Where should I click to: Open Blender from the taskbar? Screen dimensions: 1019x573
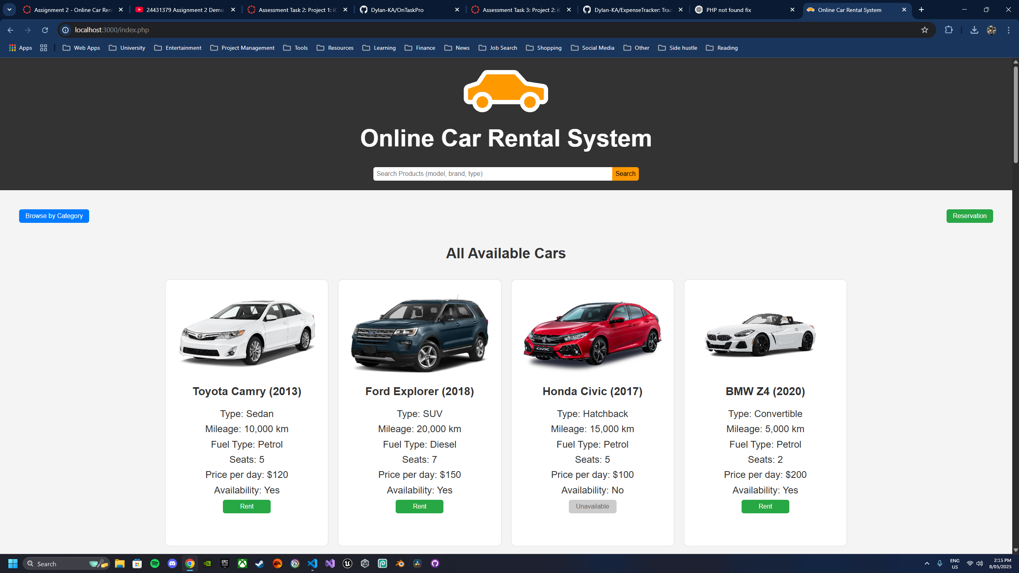[400, 563]
